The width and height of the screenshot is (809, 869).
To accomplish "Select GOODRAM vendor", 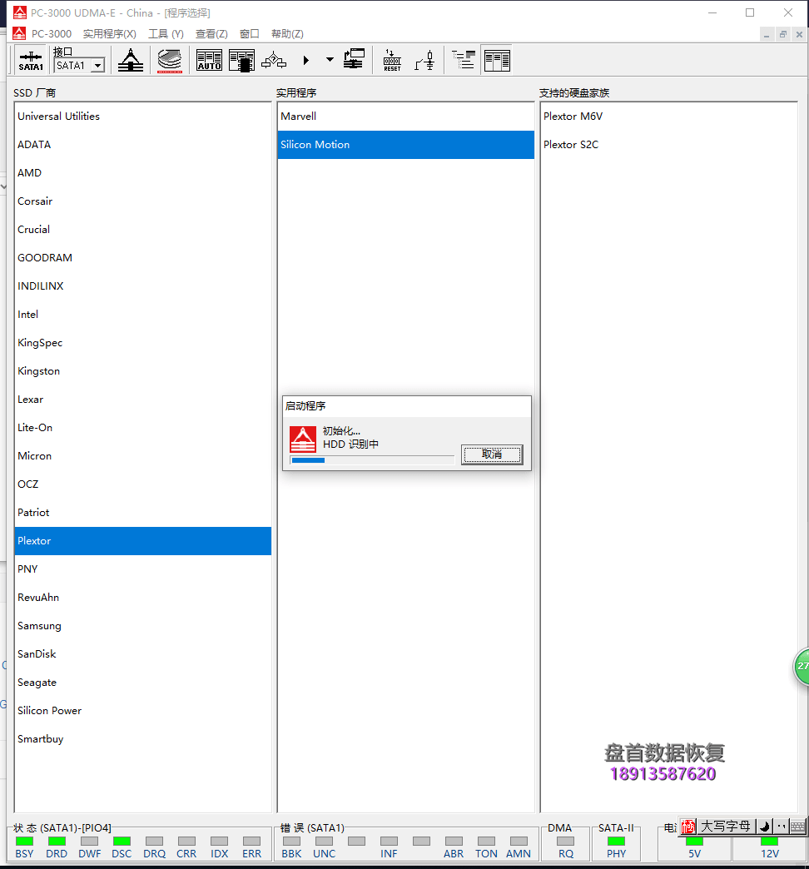I will (143, 258).
